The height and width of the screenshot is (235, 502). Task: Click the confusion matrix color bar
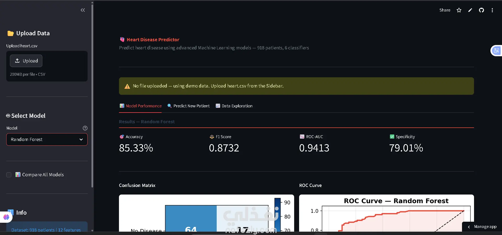pos(277,215)
